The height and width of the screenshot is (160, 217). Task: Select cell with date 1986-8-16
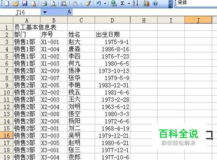112,49
